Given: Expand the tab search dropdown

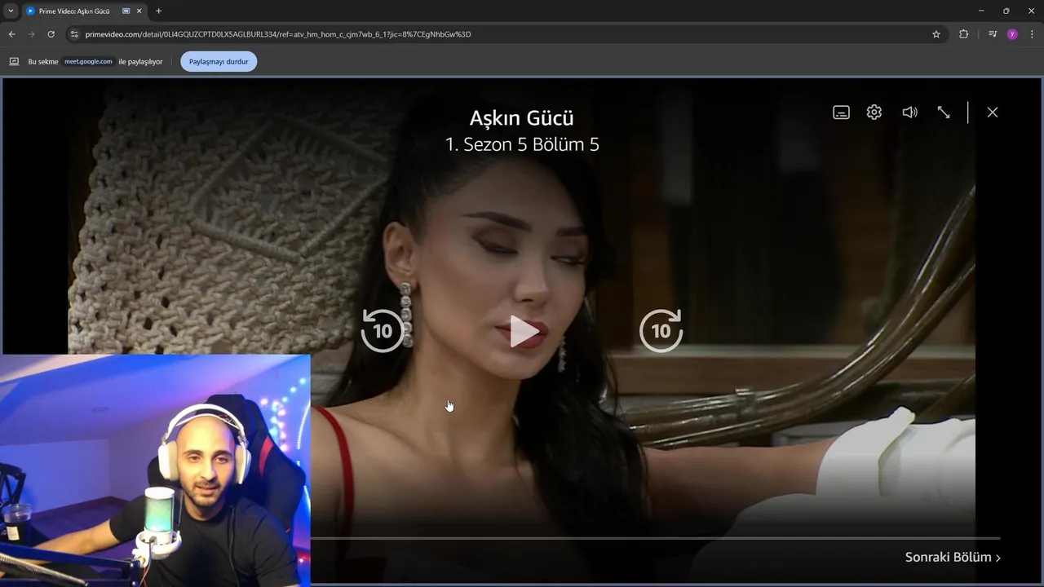Looking at the screenshot, I should click(11, 11).
